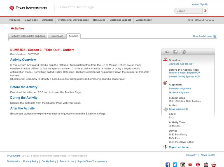Click the Texas Instruments logo

pyautogui.click(x=28, y=8)
